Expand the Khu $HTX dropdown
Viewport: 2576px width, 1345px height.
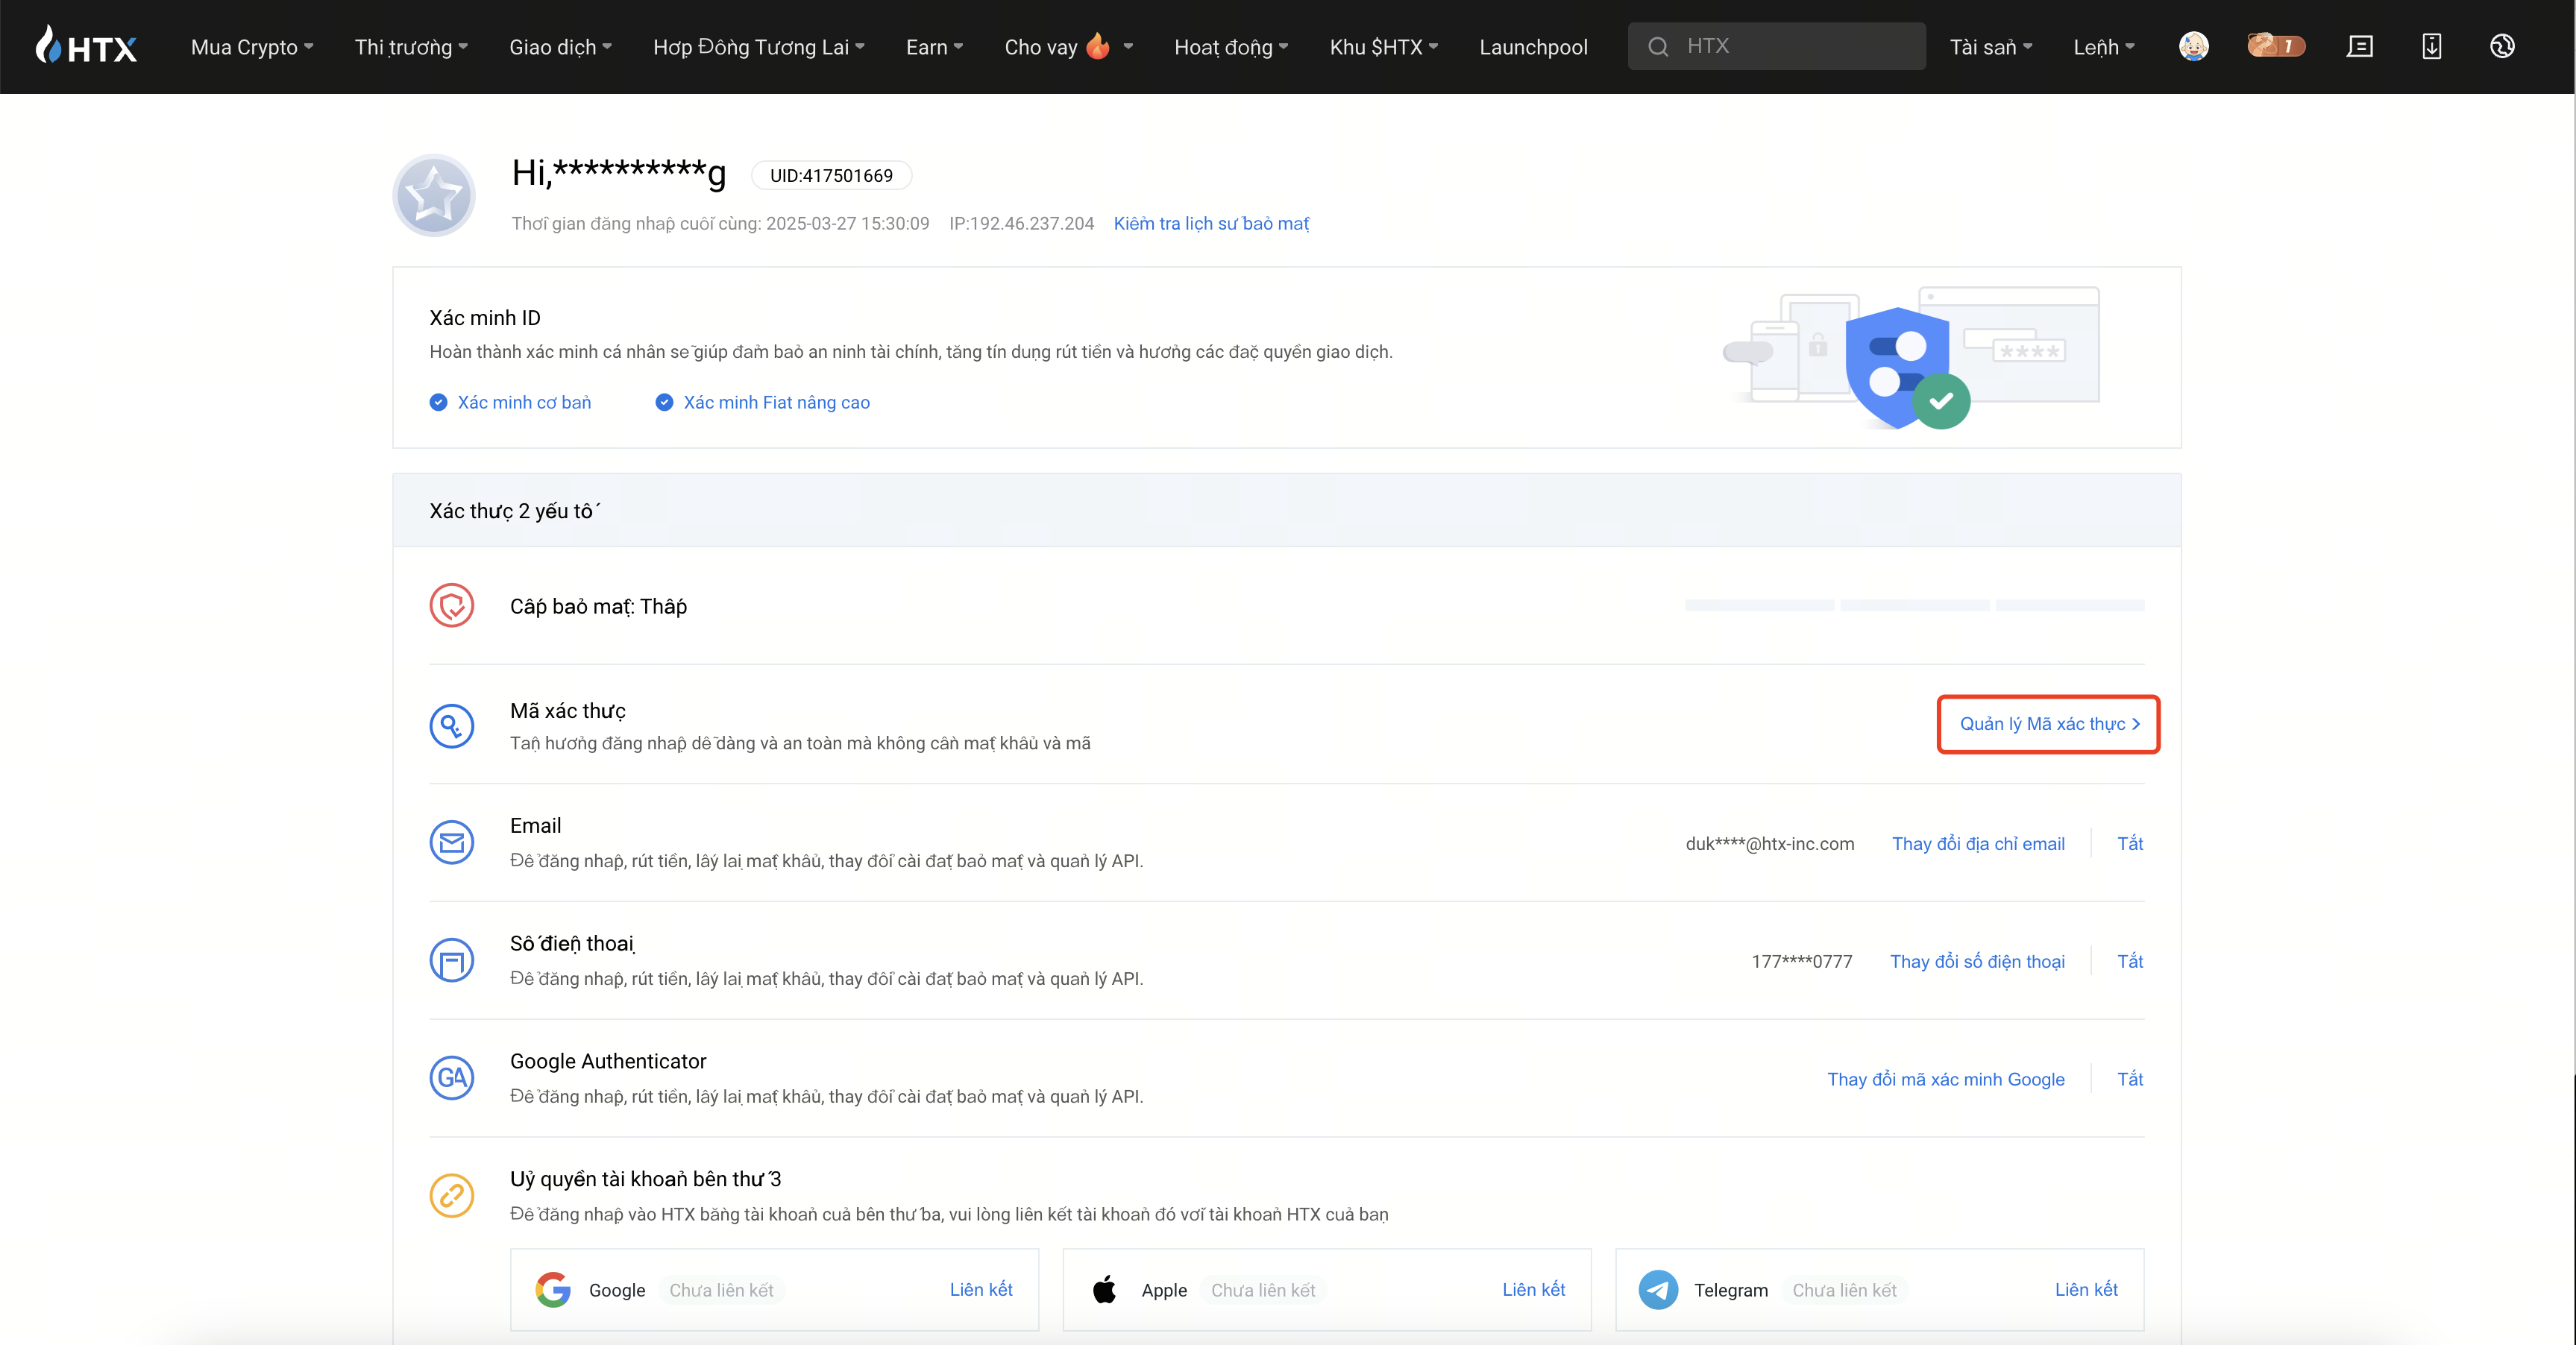click(x=1384, y=47)
